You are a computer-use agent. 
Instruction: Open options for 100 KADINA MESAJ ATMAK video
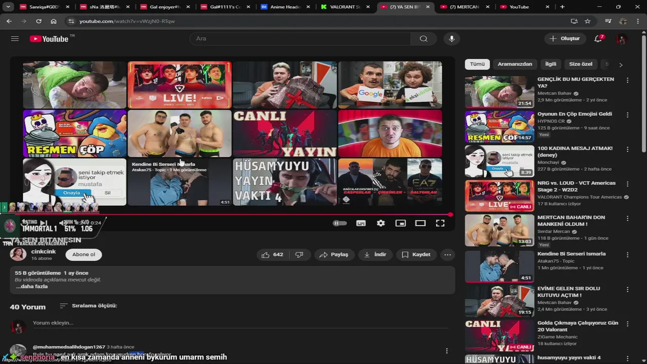[x=627, y=150]
